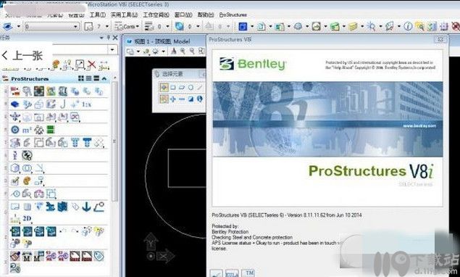Click the scroll-up arrow of the Tasks panel

(x=114, y=78)
